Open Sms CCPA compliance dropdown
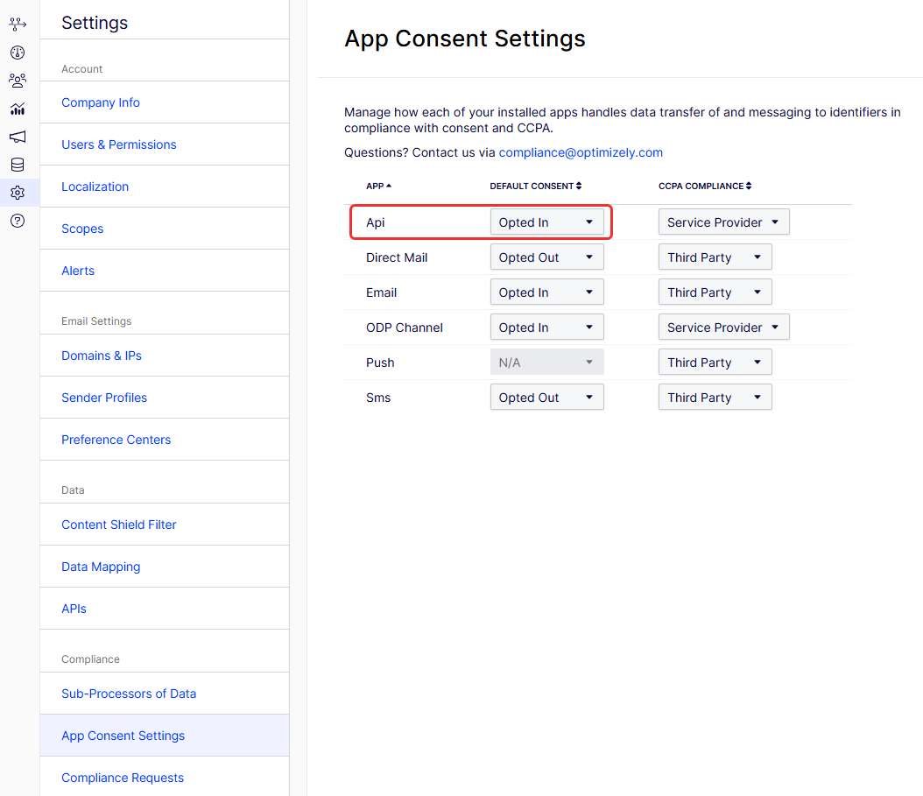 pos(715,398)
